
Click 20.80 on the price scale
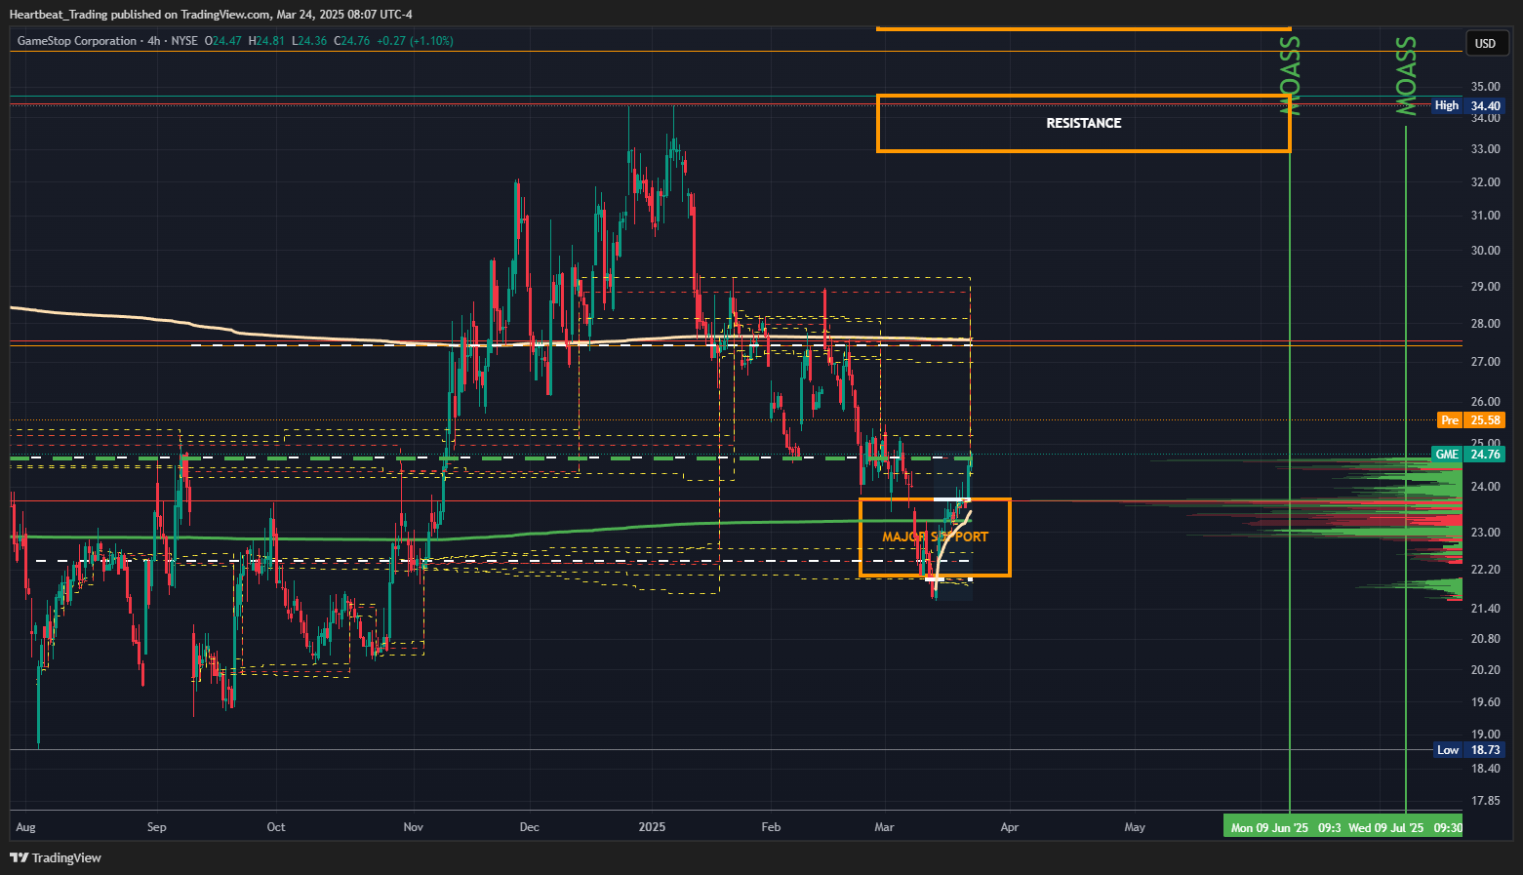point(1486,639)
